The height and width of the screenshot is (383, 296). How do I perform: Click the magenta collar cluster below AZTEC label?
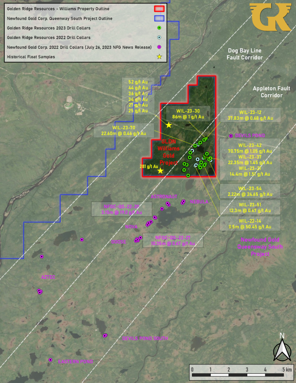(40, 292)
